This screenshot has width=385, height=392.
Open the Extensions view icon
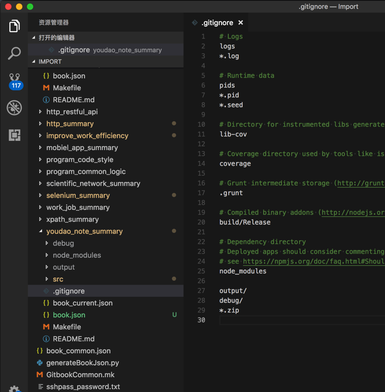point(14,135)
